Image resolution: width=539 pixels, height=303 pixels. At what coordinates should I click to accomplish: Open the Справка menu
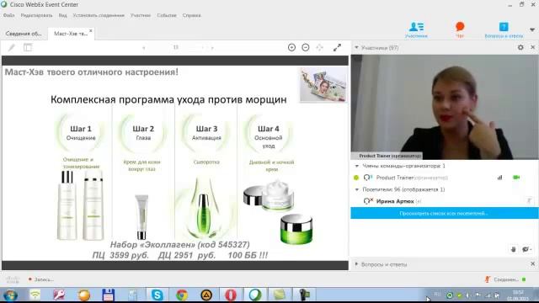(x=191, y=15)
